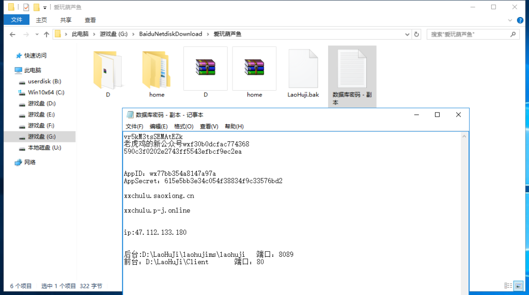Open Notepad 文件(F) menu
529x295 pixels.
point(134,126)
